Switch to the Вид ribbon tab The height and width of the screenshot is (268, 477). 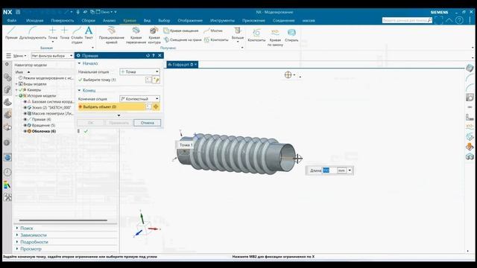coord(147,20)
